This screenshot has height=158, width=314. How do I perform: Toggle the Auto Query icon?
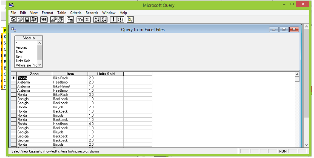pos(120,19)
